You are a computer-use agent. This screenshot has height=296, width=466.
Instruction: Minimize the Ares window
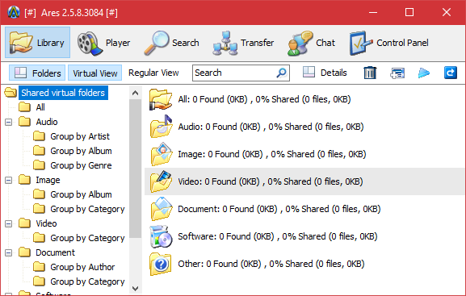tap(373, 12)
